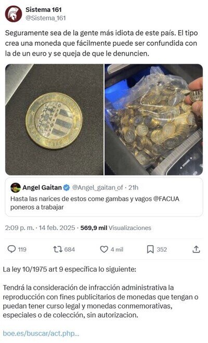Open the @Sistema_161 handle
This screenshot has height=343, width=208.
tap(46, 18)
